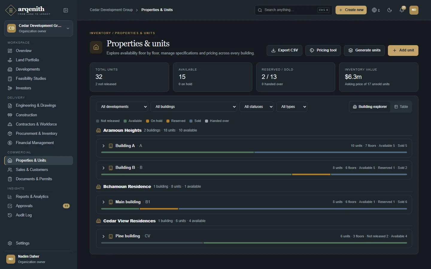Expand the Pine building row
Image resolution: width=431 pixels, height=269 pixels.
tap(103, 236)
